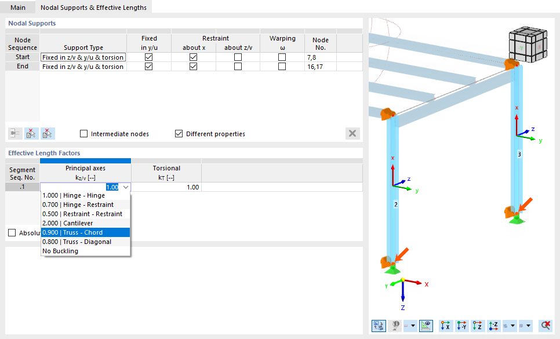Click the Start row Support Type cell
The image size is (560, 339).
(x=83, y=57)
